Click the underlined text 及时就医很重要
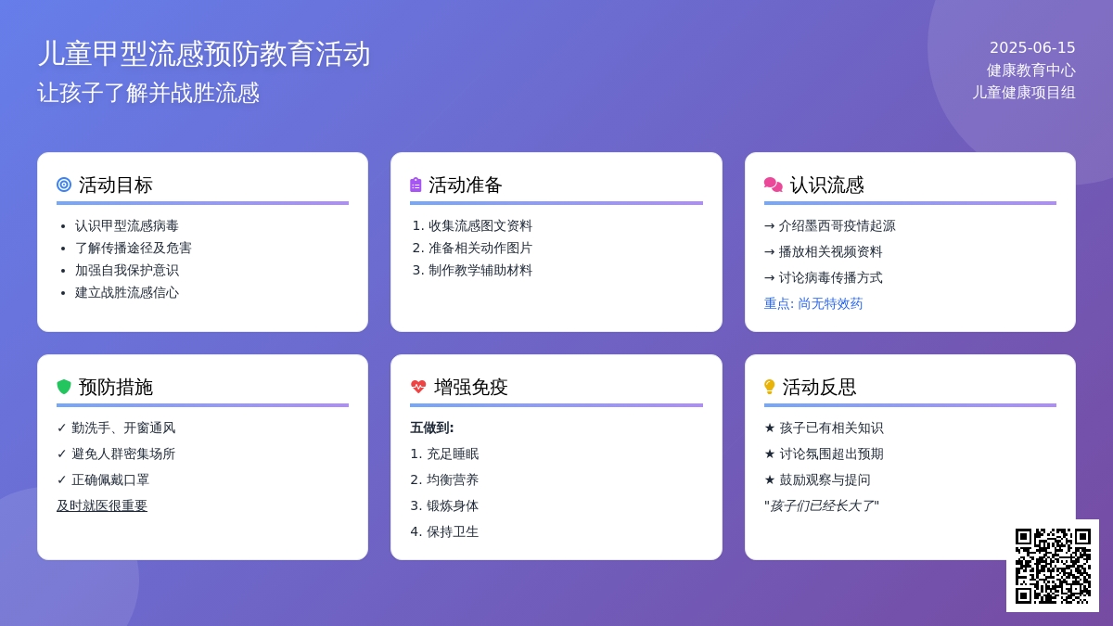This screenshot has width=1113, height=626. (102, 505)
